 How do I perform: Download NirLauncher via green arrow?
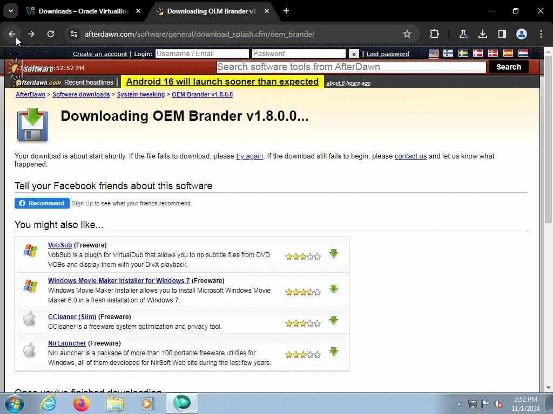click(x=334, y=351)
